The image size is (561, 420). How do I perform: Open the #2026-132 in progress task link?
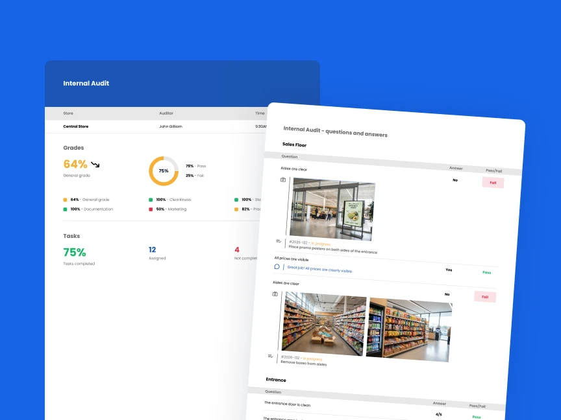coord(299,242)
